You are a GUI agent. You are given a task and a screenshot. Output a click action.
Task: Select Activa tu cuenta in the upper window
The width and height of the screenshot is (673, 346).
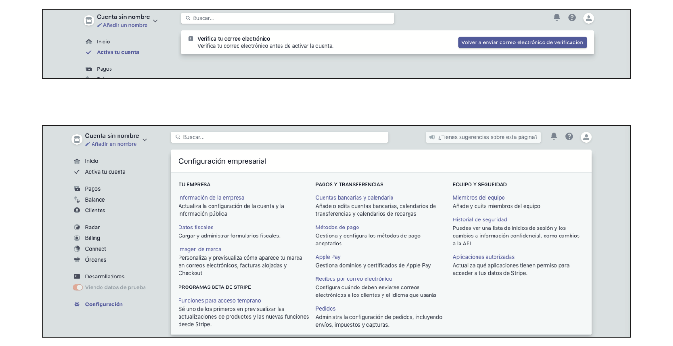(x=118, y=52)
